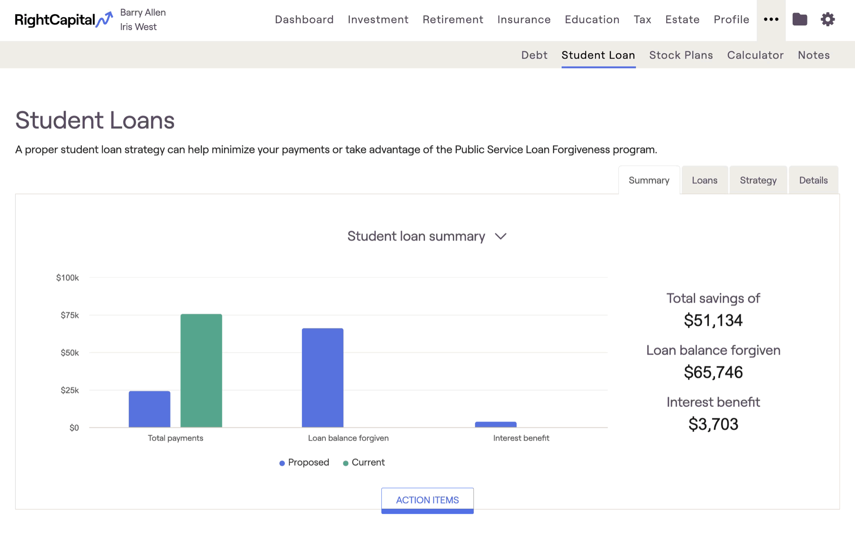The height and width of the screenshot is (545, 855).
Task: Click the small Interest benefit chart bar
Action: [496, 424]
